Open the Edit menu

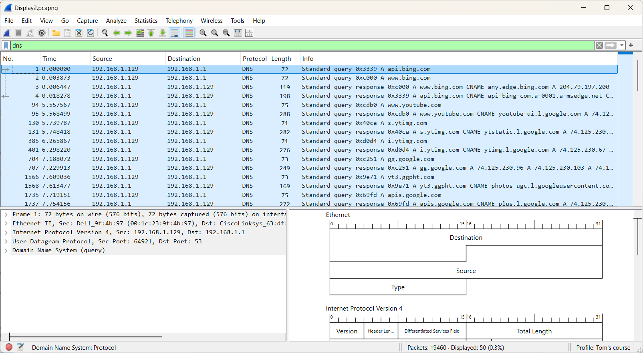(27, 21)
